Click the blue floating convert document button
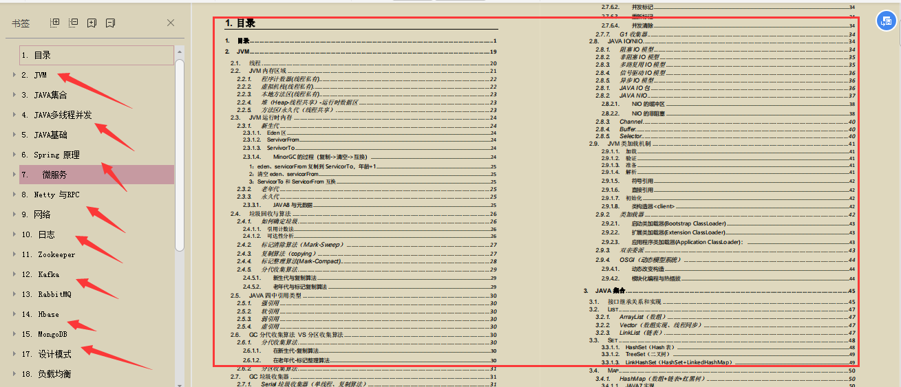The height and width of the screenshot is (387, 901). pyautogui.click(x=886, y=21)
